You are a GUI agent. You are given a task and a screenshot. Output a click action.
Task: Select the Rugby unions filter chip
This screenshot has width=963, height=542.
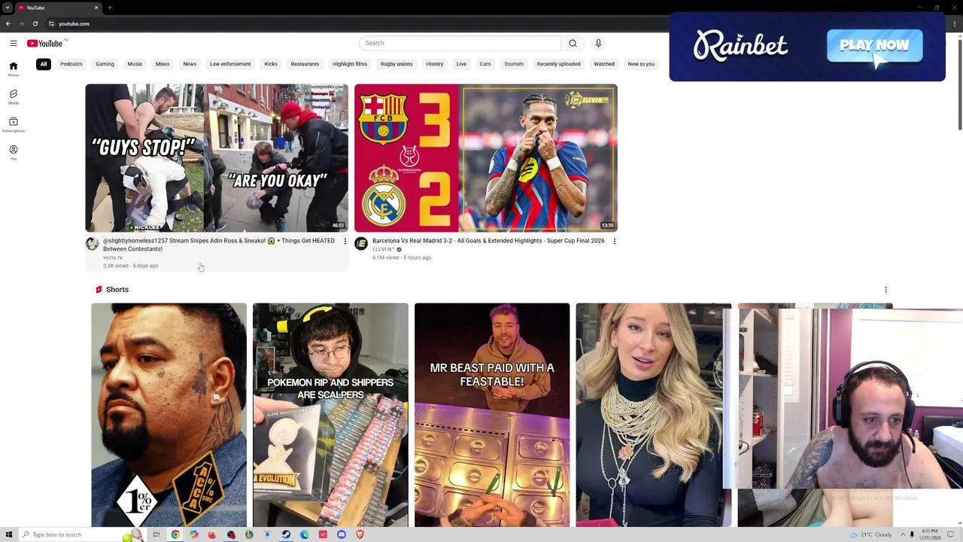396,64
